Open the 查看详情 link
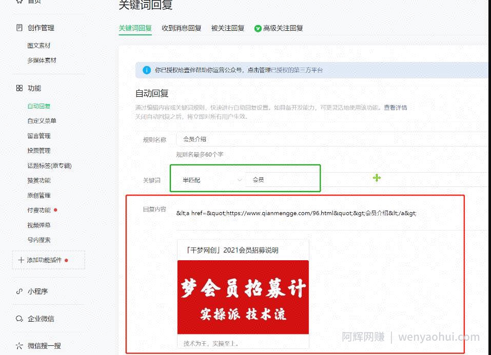The height and width of the screenshot is (355, 491). coord(396,108)
